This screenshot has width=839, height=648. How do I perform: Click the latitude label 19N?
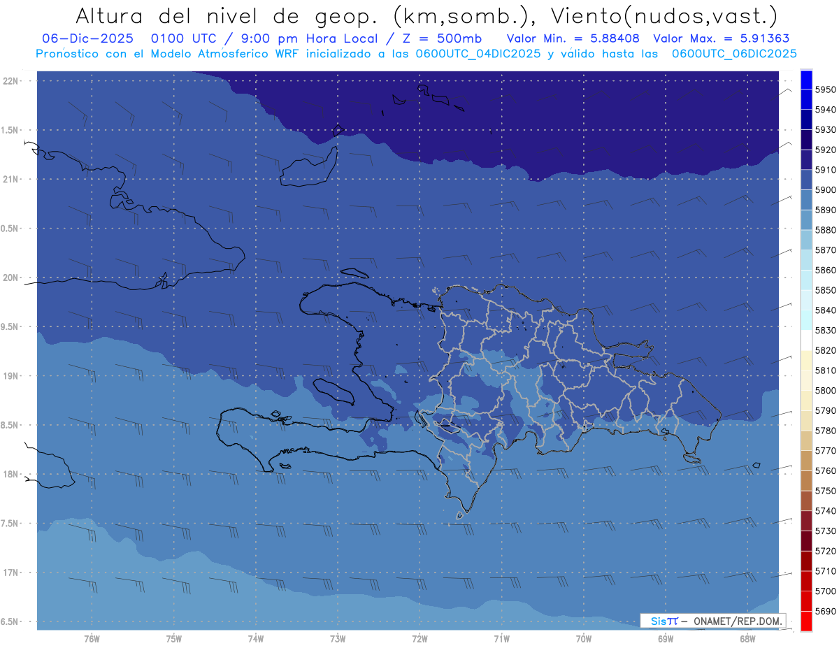(x=11, y=376)
